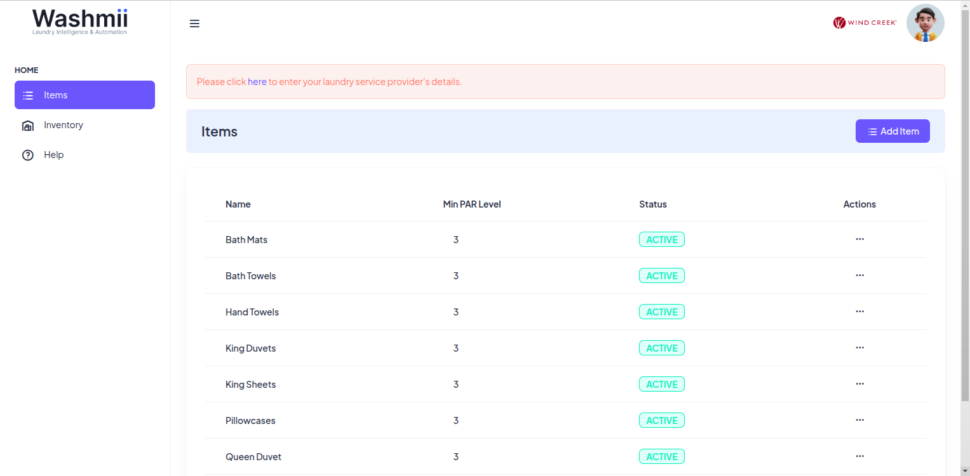This screenshot has width=970, height=476.
Task: Expand the three-dot menu for Hand Towels
Action: [859, 312]
